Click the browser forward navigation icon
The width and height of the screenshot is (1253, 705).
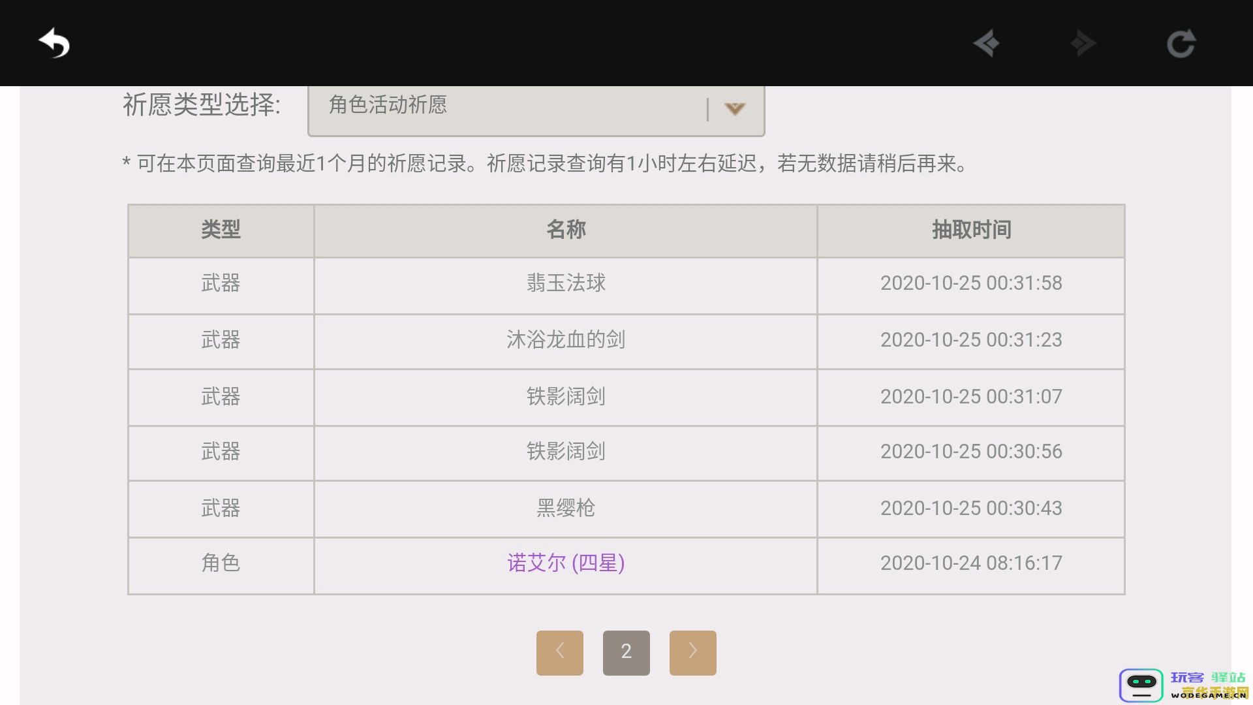pos(1083,44)
